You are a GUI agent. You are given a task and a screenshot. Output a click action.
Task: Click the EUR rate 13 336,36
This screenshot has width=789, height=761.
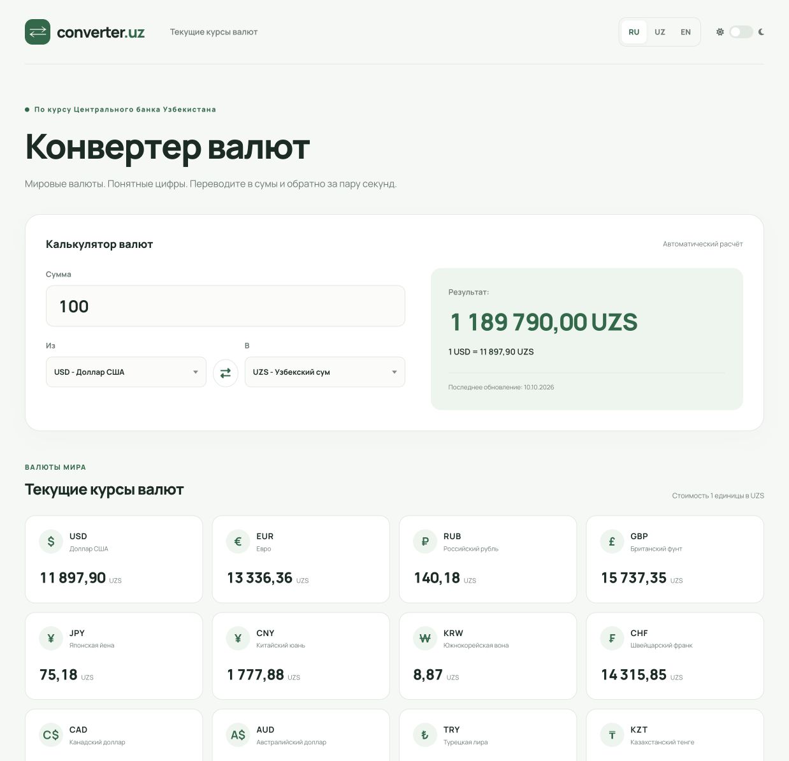(259, 578)
